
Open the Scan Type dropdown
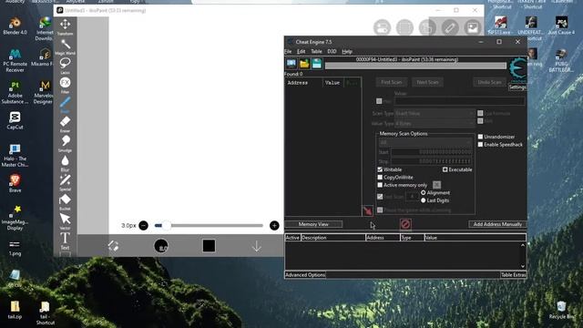click(435, 113)
